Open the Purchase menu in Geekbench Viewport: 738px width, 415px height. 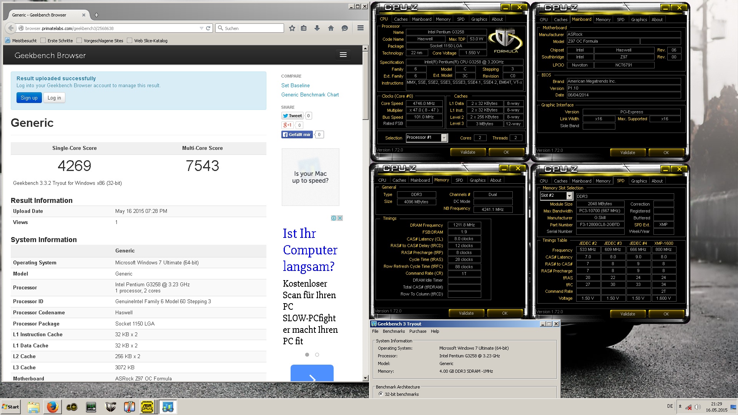coord(418,331)
